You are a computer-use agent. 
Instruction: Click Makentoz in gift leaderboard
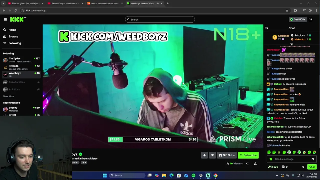[x=300, y=39]
